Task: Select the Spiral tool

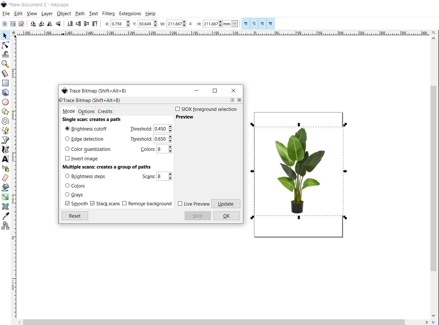Action: 5,121
